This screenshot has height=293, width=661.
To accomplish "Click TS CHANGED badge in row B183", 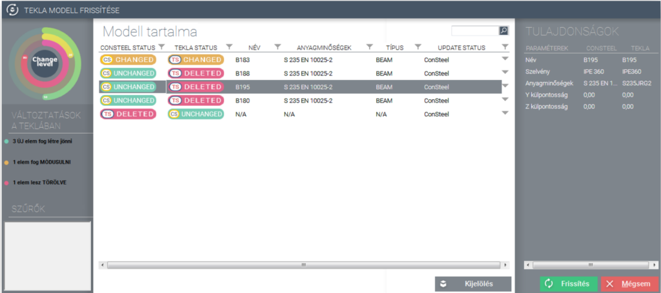I will point(196,60).
